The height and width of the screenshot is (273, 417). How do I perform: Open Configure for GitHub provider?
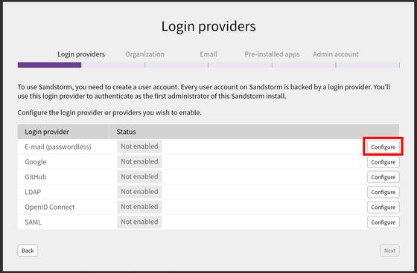tap(383, 177)
